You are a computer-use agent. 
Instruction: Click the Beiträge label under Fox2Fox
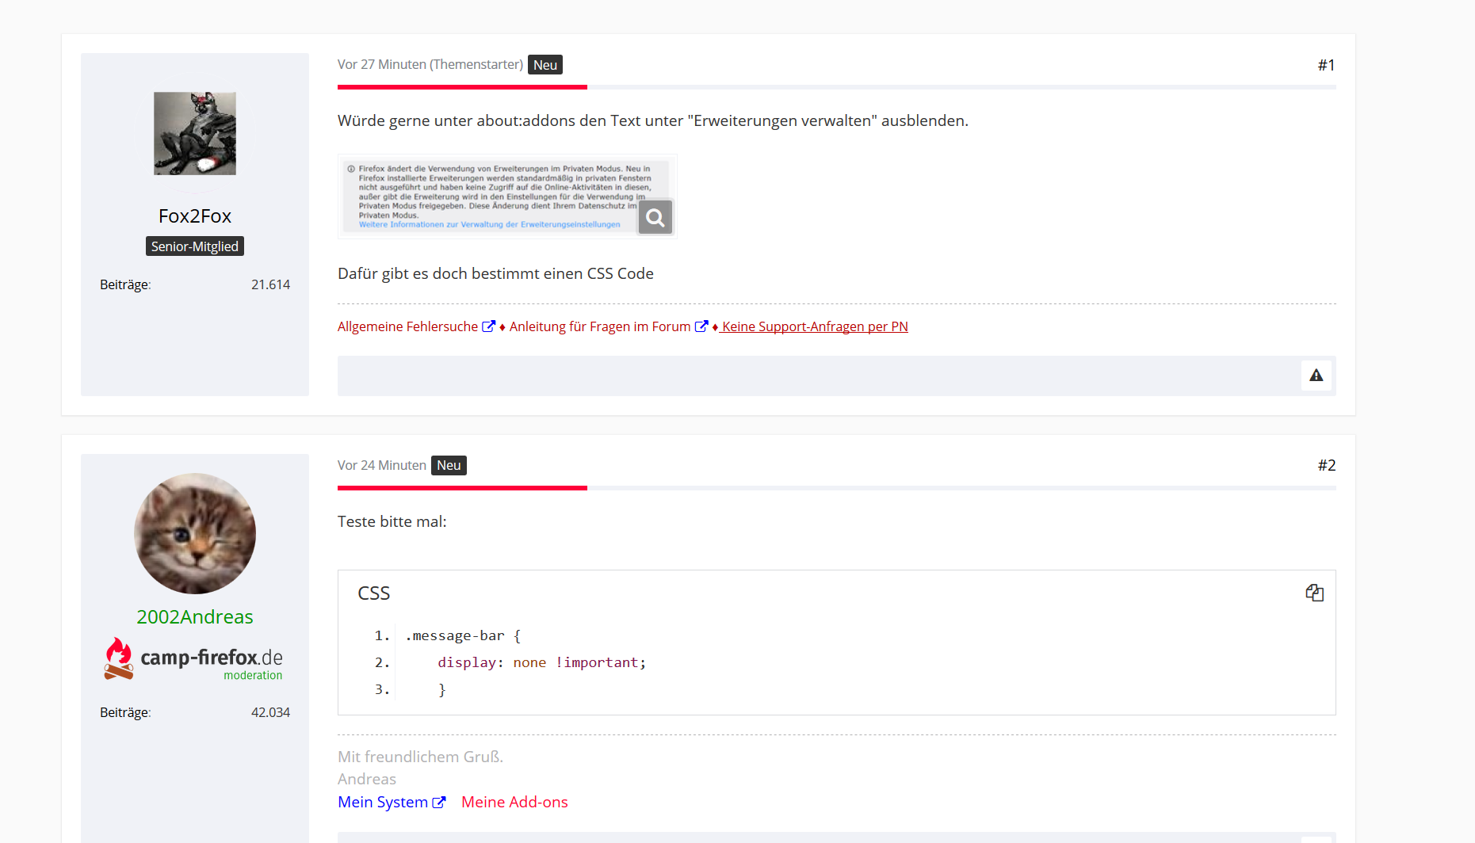pos(125,285)
